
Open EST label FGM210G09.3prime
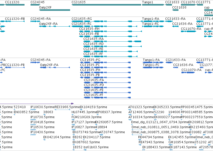click(87, 117)
